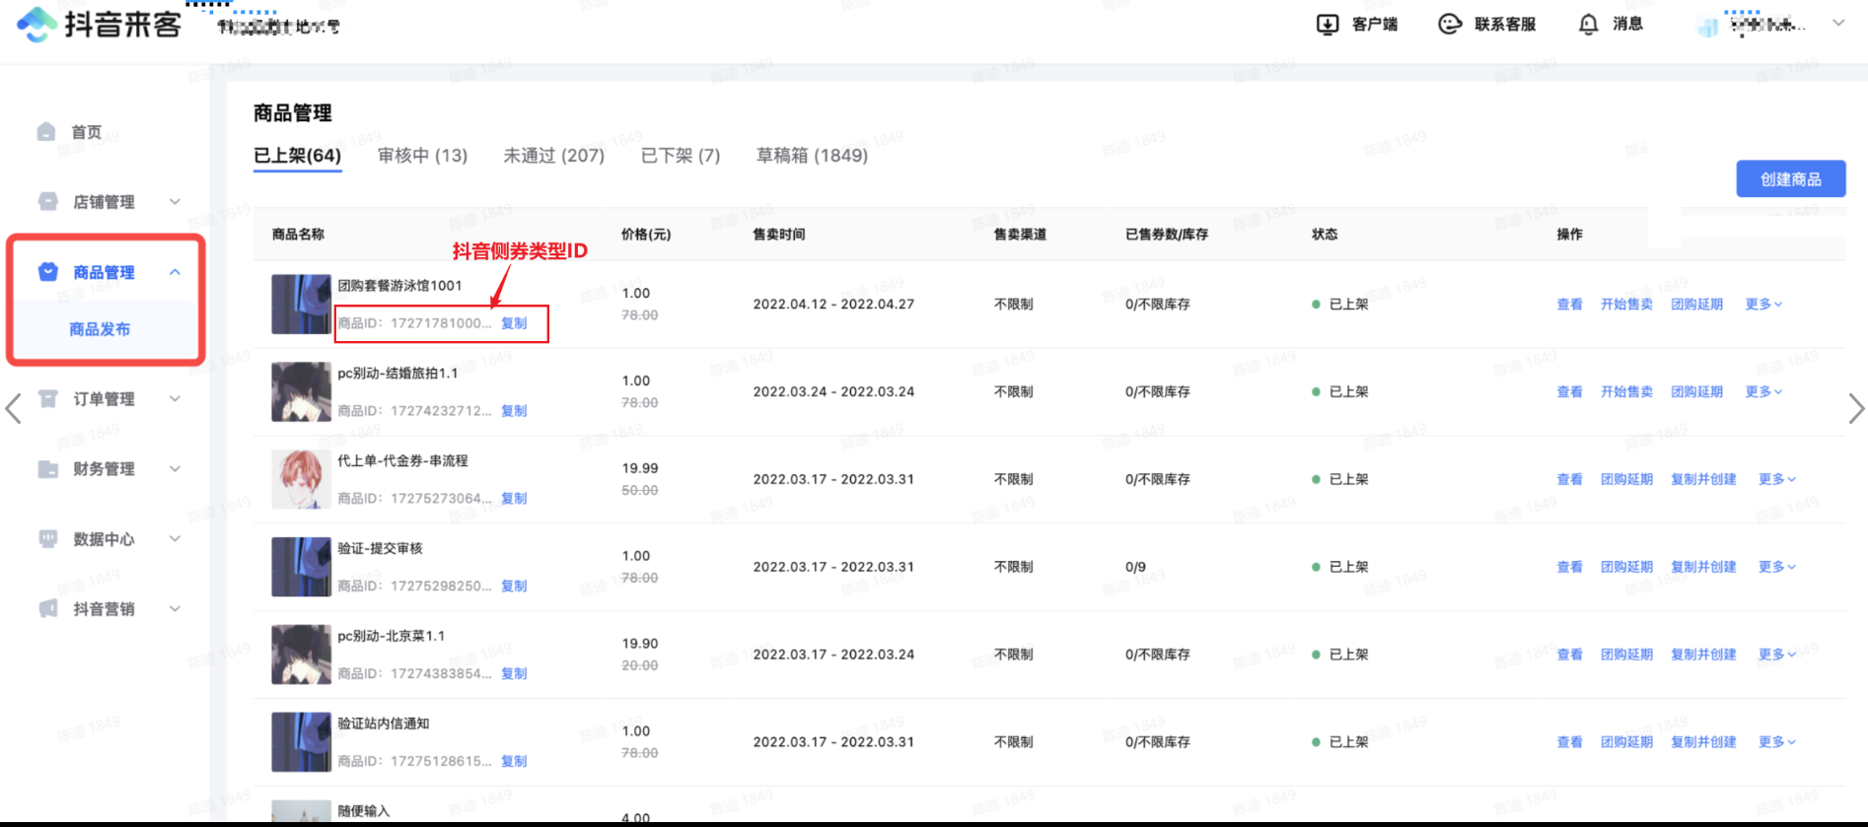Viewport: 1868px width, 827px height.
Task: Open thumbnail of pc别动-北京菜1.1
Action: click(301, 655)
